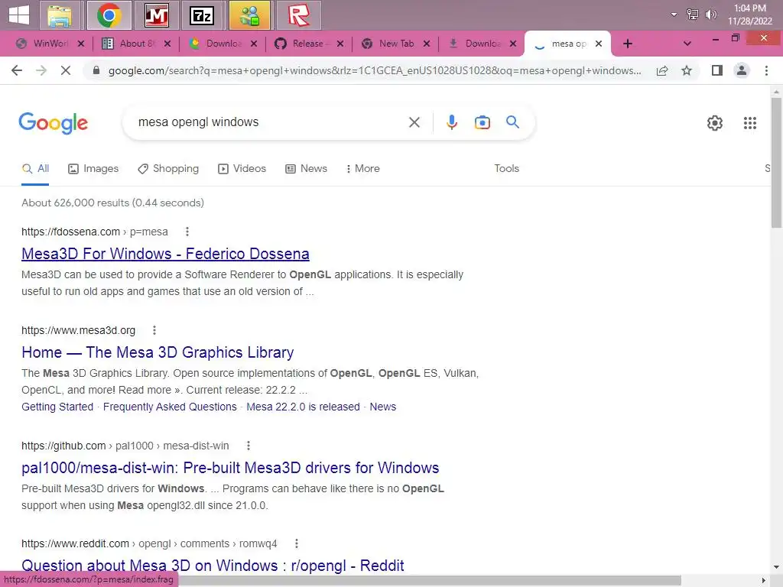Go forward to next page

click(41, 70)
